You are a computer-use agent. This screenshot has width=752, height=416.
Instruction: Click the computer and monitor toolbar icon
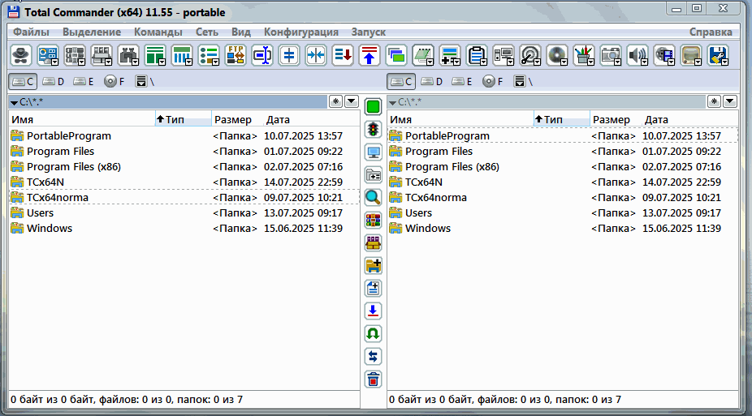pos(503,55)
